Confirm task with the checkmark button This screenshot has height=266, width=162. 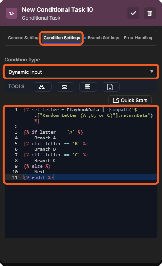pyautogui.click(x=133, y=13)
